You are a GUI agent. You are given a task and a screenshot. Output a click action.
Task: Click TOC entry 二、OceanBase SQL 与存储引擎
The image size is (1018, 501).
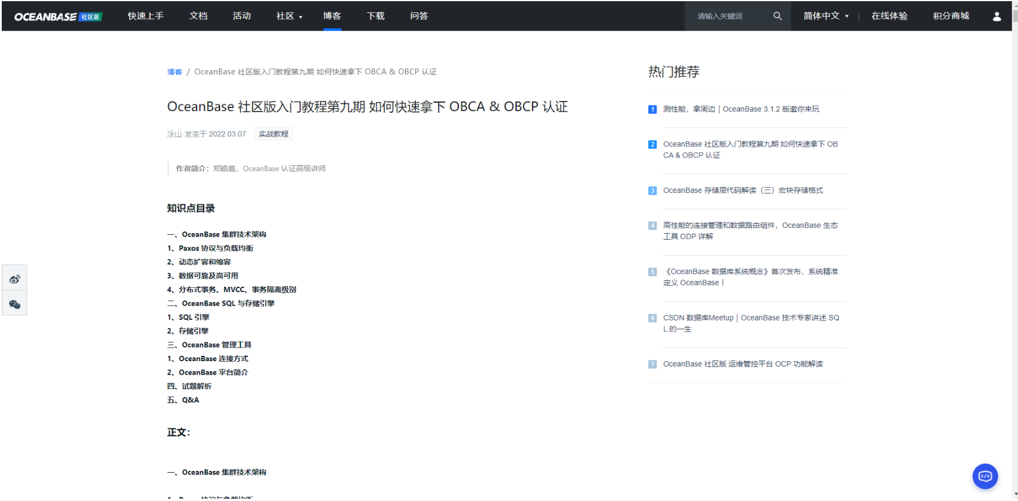coord(221,303)
